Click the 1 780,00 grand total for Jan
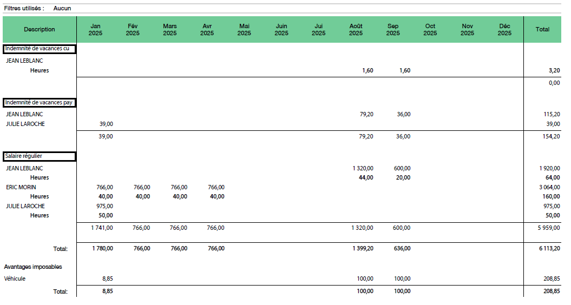Viewport: 571px width, 305px height. click(x=102, y=249)
